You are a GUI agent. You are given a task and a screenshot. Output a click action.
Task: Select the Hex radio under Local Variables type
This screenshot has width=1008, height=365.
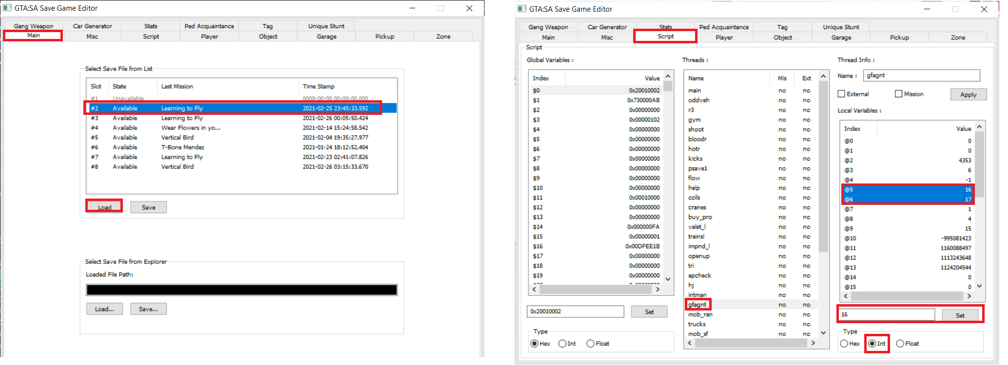point(844,344)
